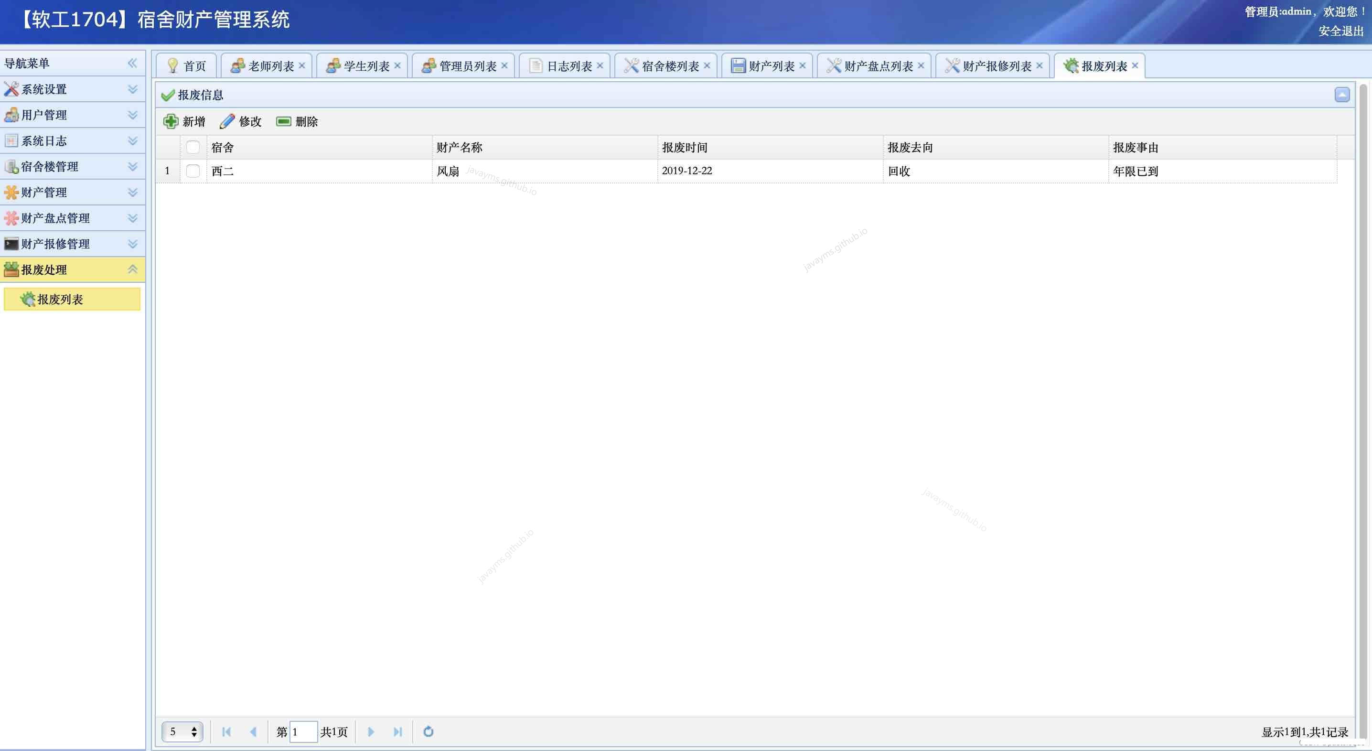
Task: Collapse the 报废处理 section chevron
Action: pos(132,269)
